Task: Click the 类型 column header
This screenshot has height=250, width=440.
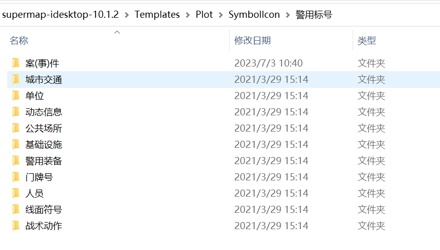Action: tap(367, 41)
